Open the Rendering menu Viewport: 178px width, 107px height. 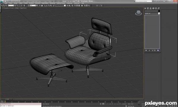[x=52, y=3]
